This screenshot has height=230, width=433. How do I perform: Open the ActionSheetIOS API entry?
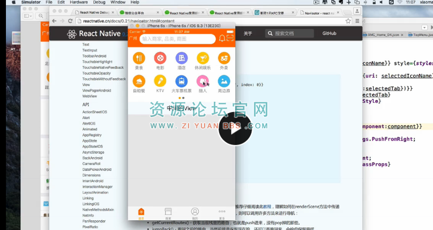pos(94,112)
